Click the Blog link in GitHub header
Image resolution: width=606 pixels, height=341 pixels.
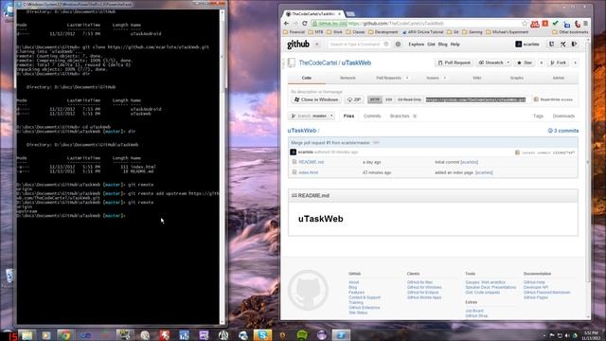pyautogui.click(x=442, y=45)
